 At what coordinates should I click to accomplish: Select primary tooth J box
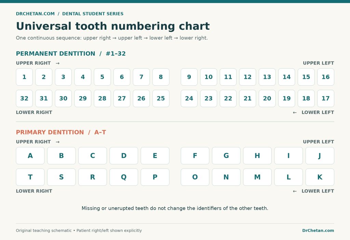pyautogui.click(x=320, y=156)
